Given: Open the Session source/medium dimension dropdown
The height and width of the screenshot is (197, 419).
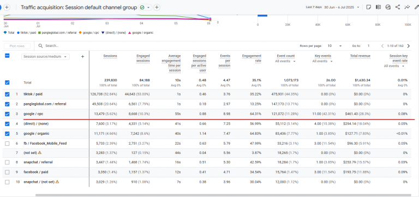Looking at the screenshot, I should pos(45,57).
